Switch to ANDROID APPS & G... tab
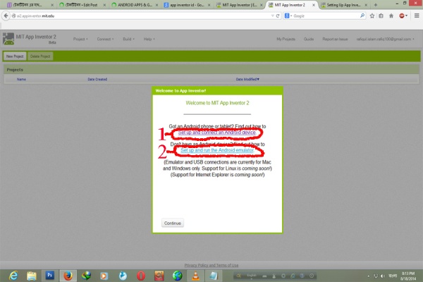 coord(135,5)
